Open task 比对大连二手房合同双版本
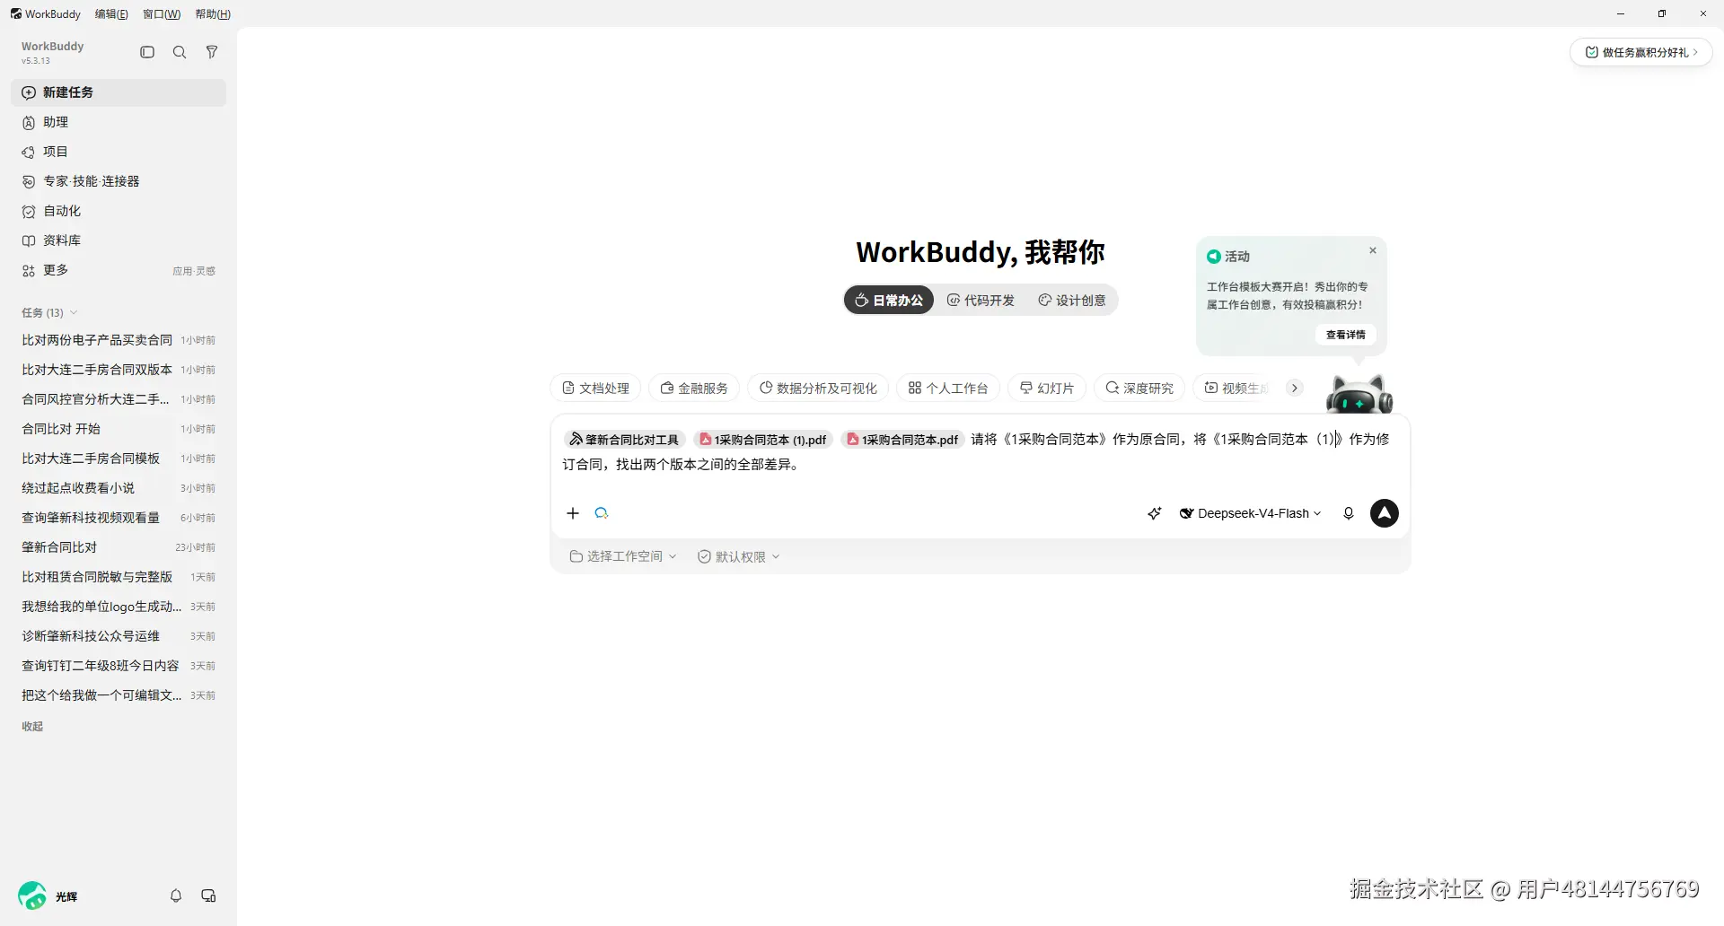Viewport: 1724px width, 926px height. pos(119,370)
